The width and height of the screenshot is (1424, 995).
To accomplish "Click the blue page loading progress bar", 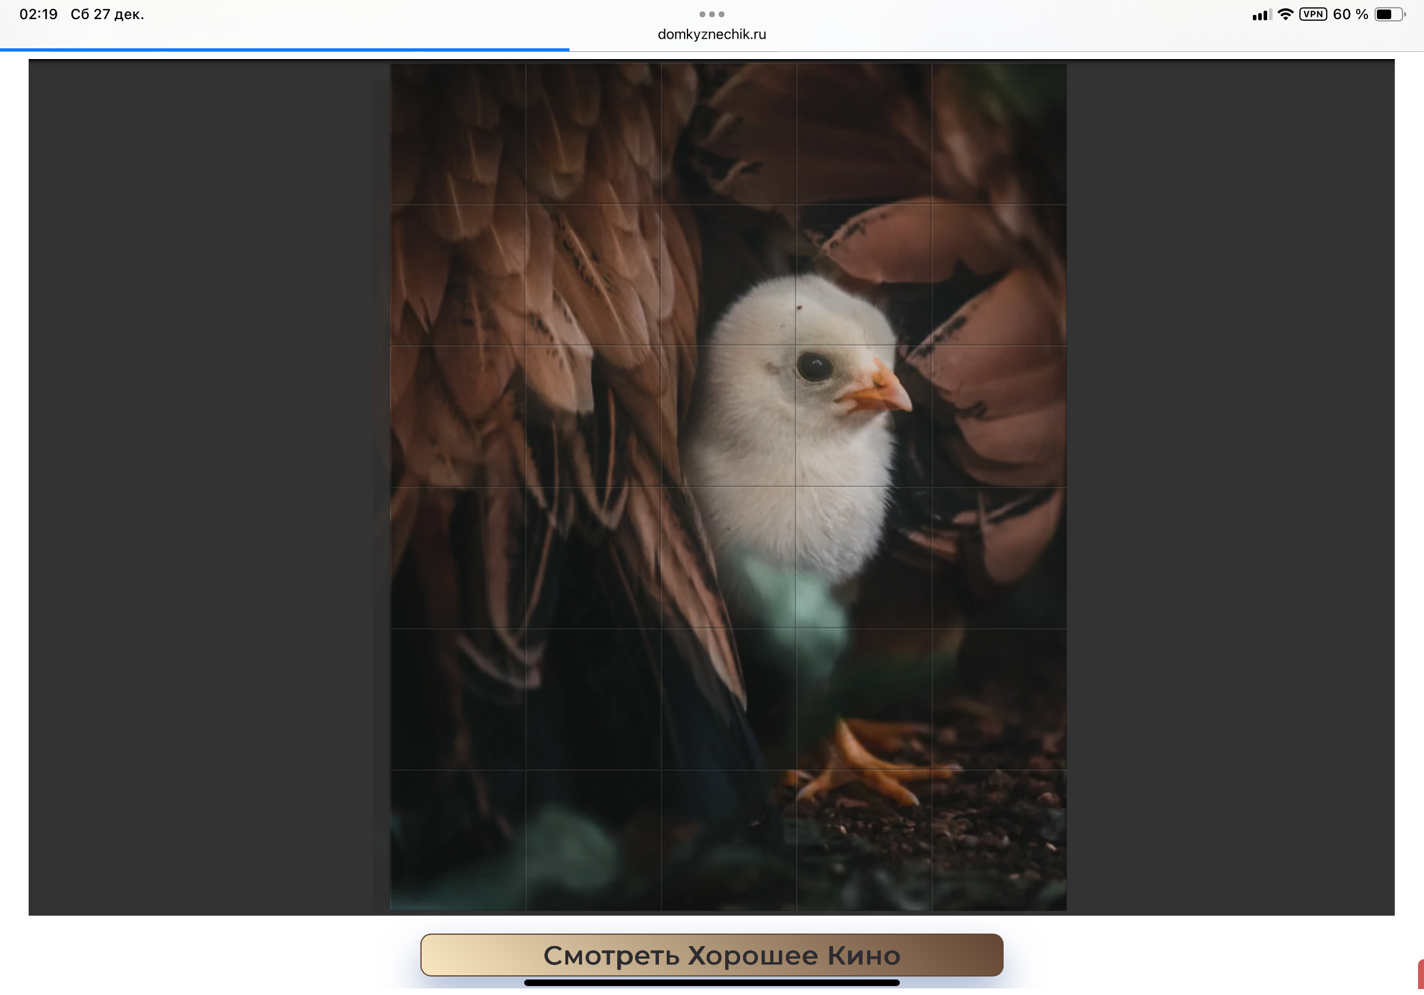I will pyautogui.click(x=284, y=50).
